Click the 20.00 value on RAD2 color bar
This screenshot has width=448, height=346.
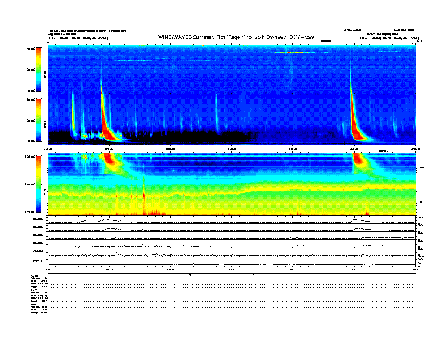pyautogui.click(x=31, y=70)
